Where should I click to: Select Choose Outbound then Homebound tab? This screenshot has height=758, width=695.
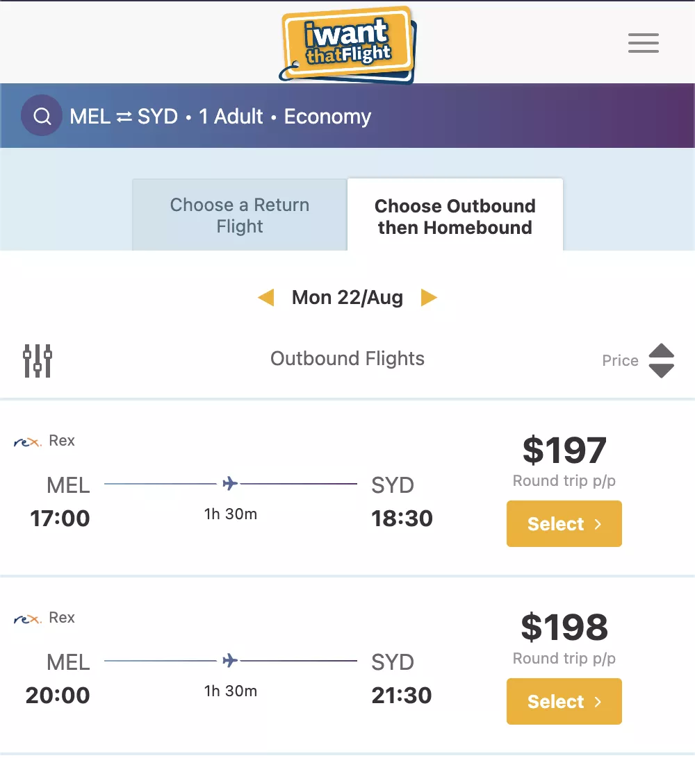(x=455, y=216)
